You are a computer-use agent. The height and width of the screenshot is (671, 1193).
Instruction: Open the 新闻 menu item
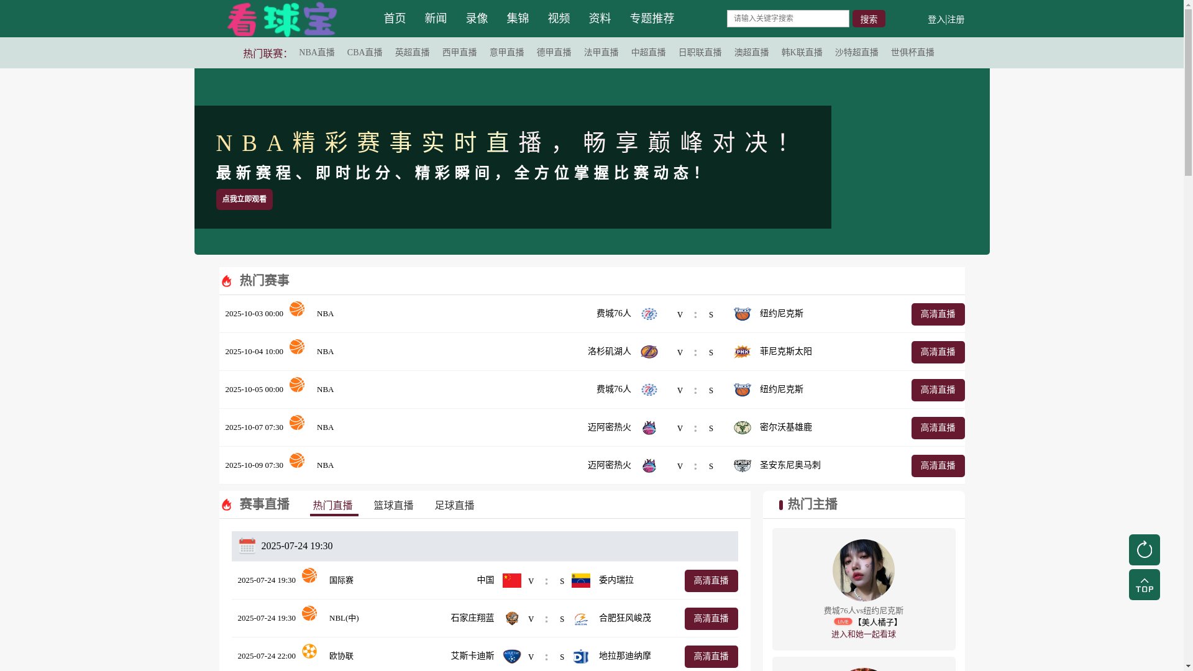(436, 19)
